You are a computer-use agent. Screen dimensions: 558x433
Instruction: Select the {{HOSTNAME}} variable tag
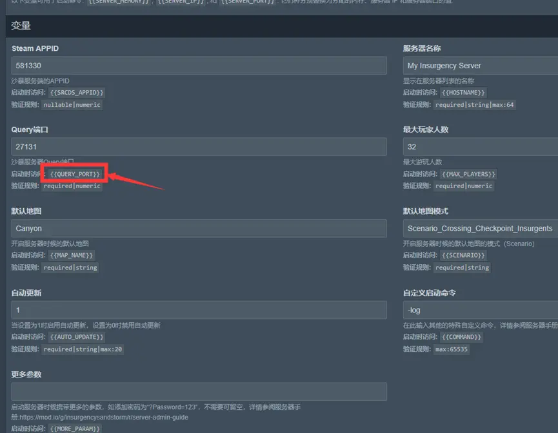click(x=464, y=93)
